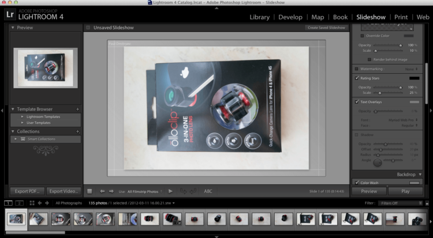Open Rating Stars black color swatch
433x238 pixels.
click(414, 78)
